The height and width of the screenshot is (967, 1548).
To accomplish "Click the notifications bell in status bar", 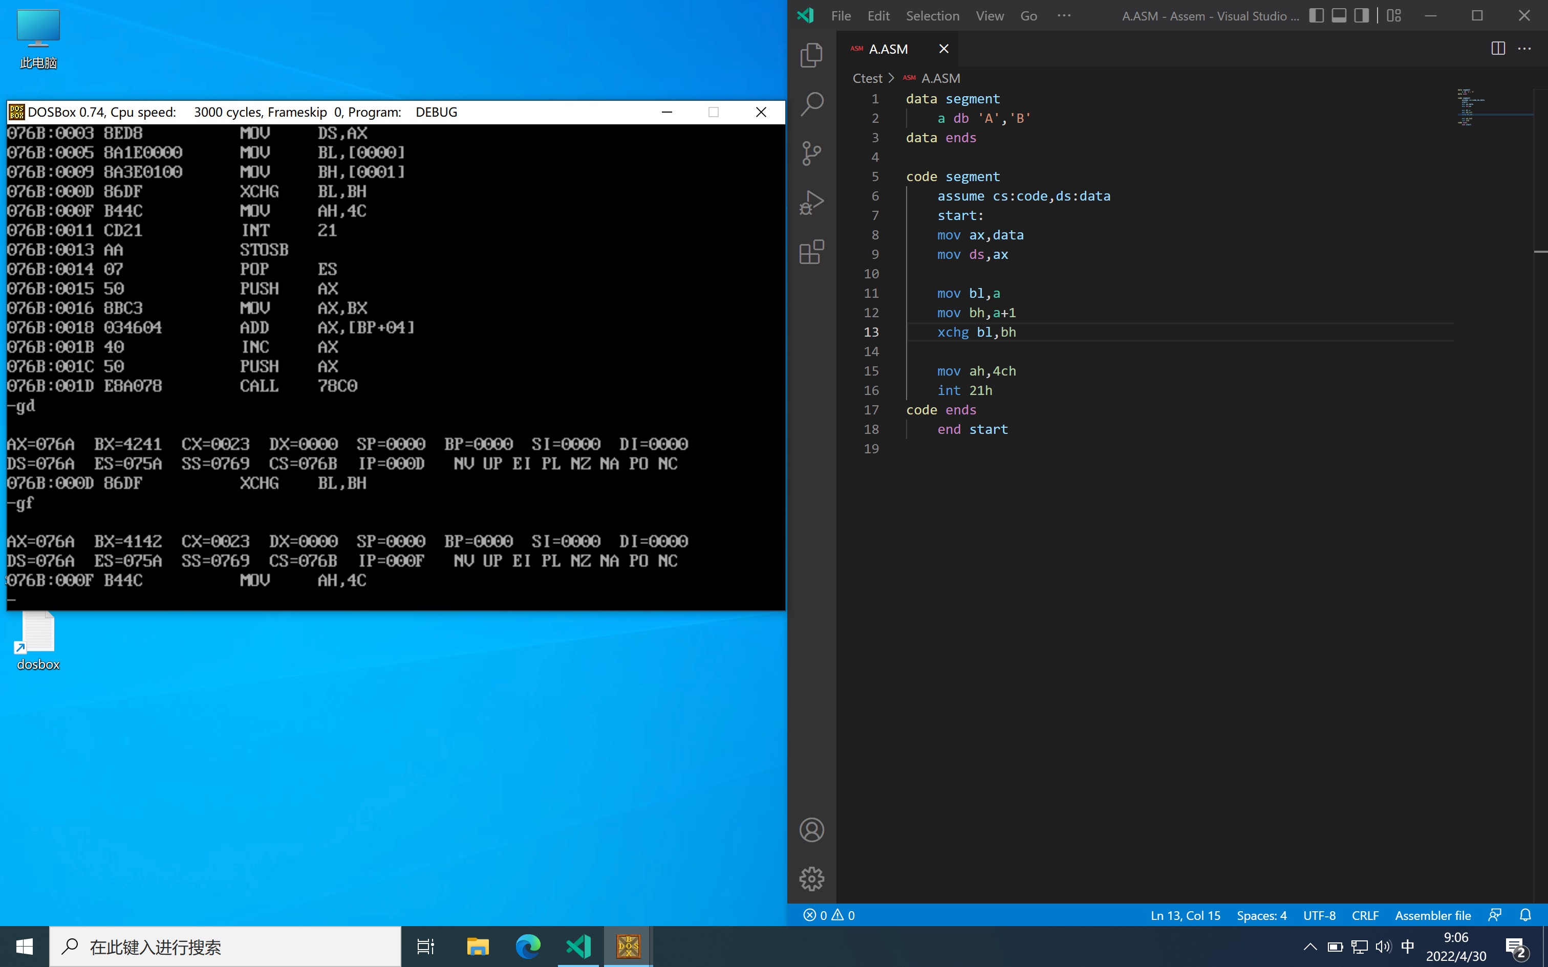I will 1525,915.
